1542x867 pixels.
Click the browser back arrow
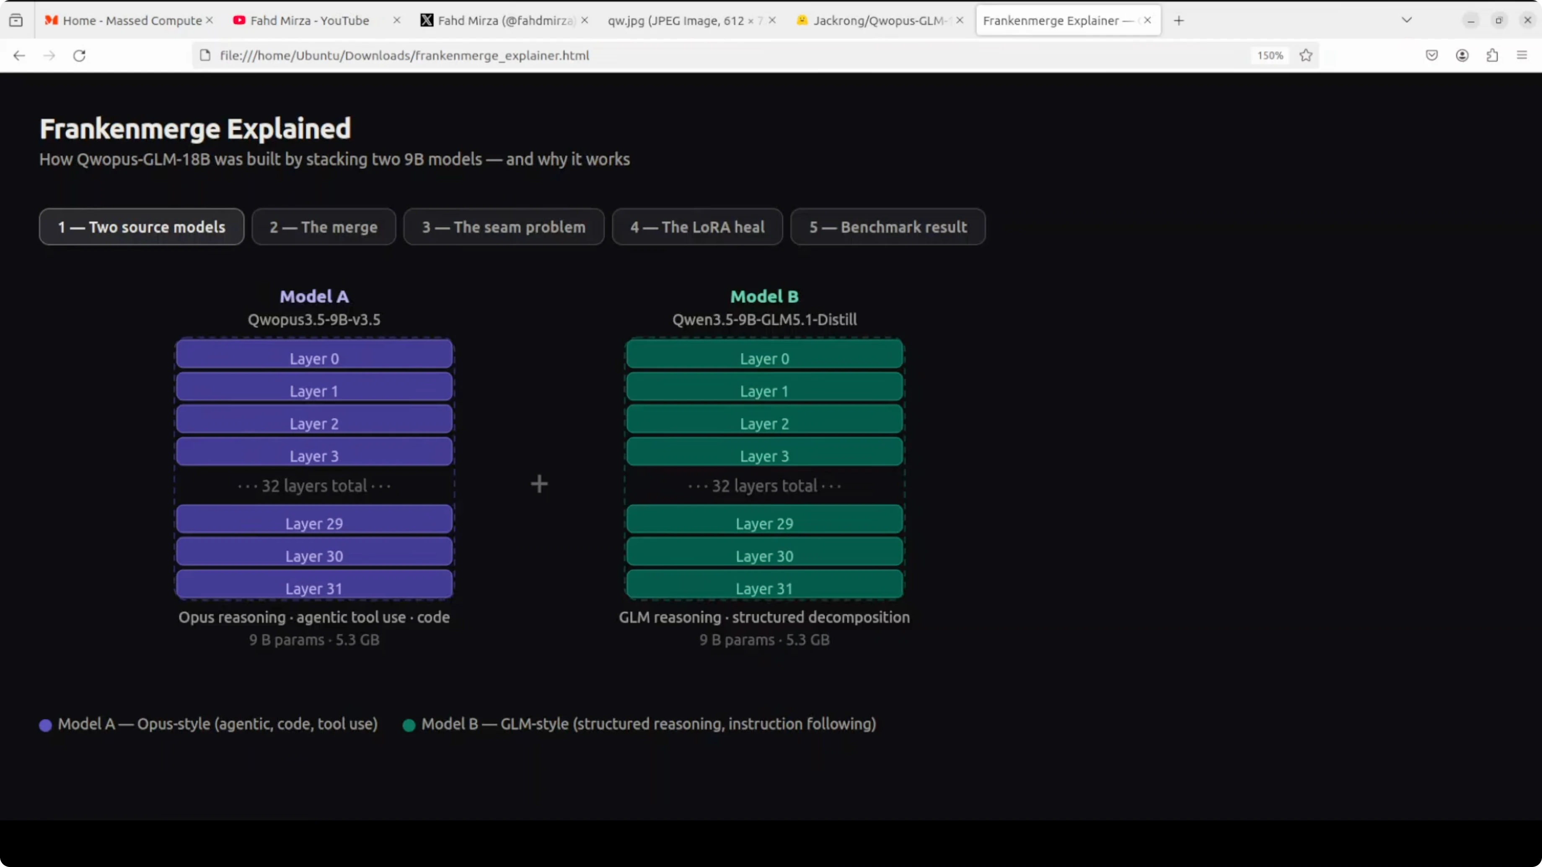click(x=19, y=56)
